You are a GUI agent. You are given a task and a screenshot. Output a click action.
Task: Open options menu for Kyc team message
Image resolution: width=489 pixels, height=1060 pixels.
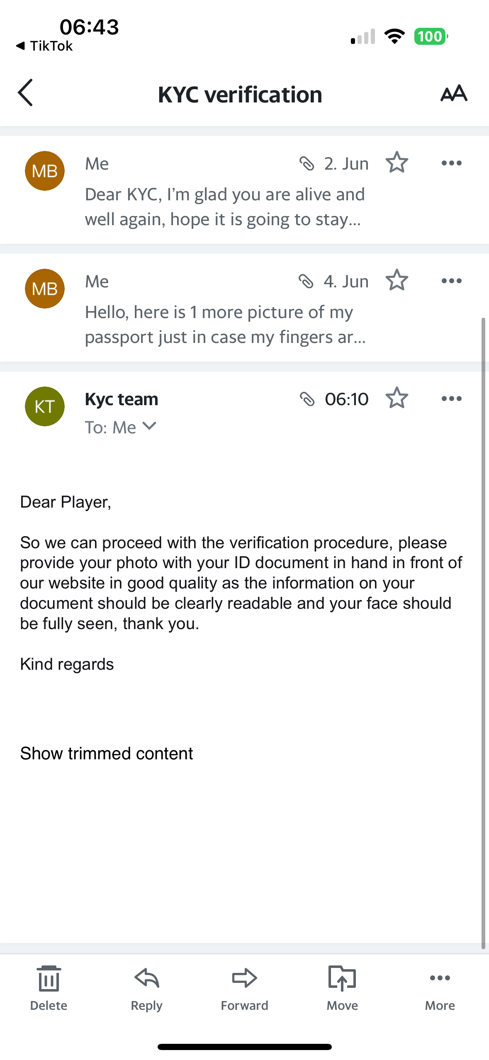coord(451,399)
